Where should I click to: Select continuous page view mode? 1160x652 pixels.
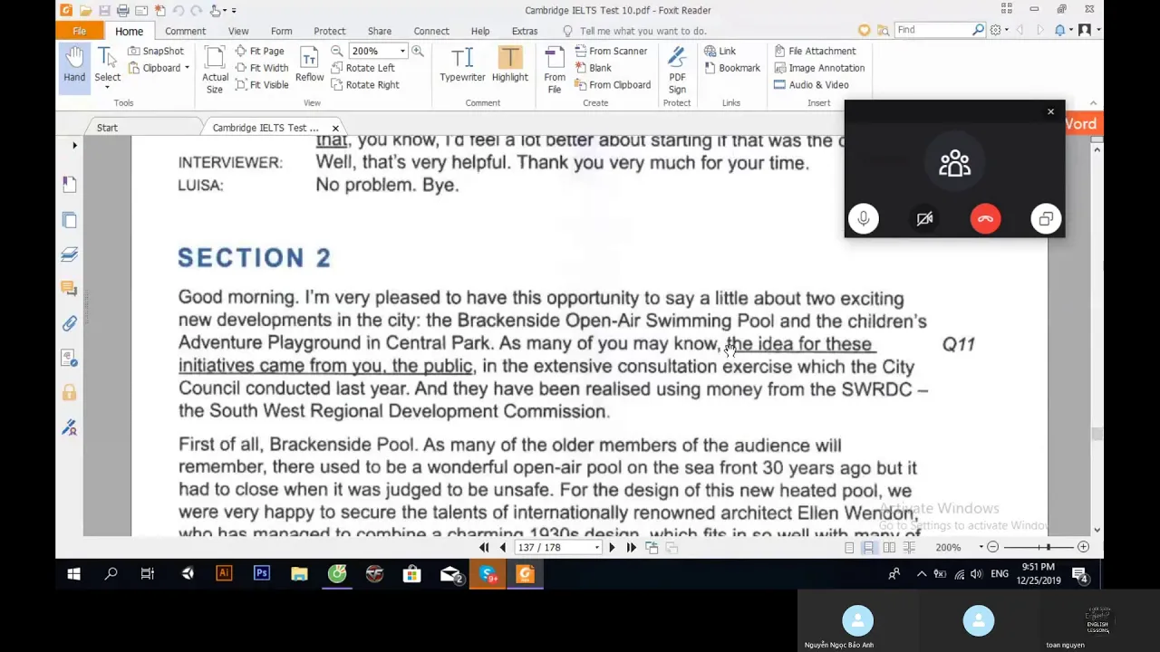coord(869,548)
